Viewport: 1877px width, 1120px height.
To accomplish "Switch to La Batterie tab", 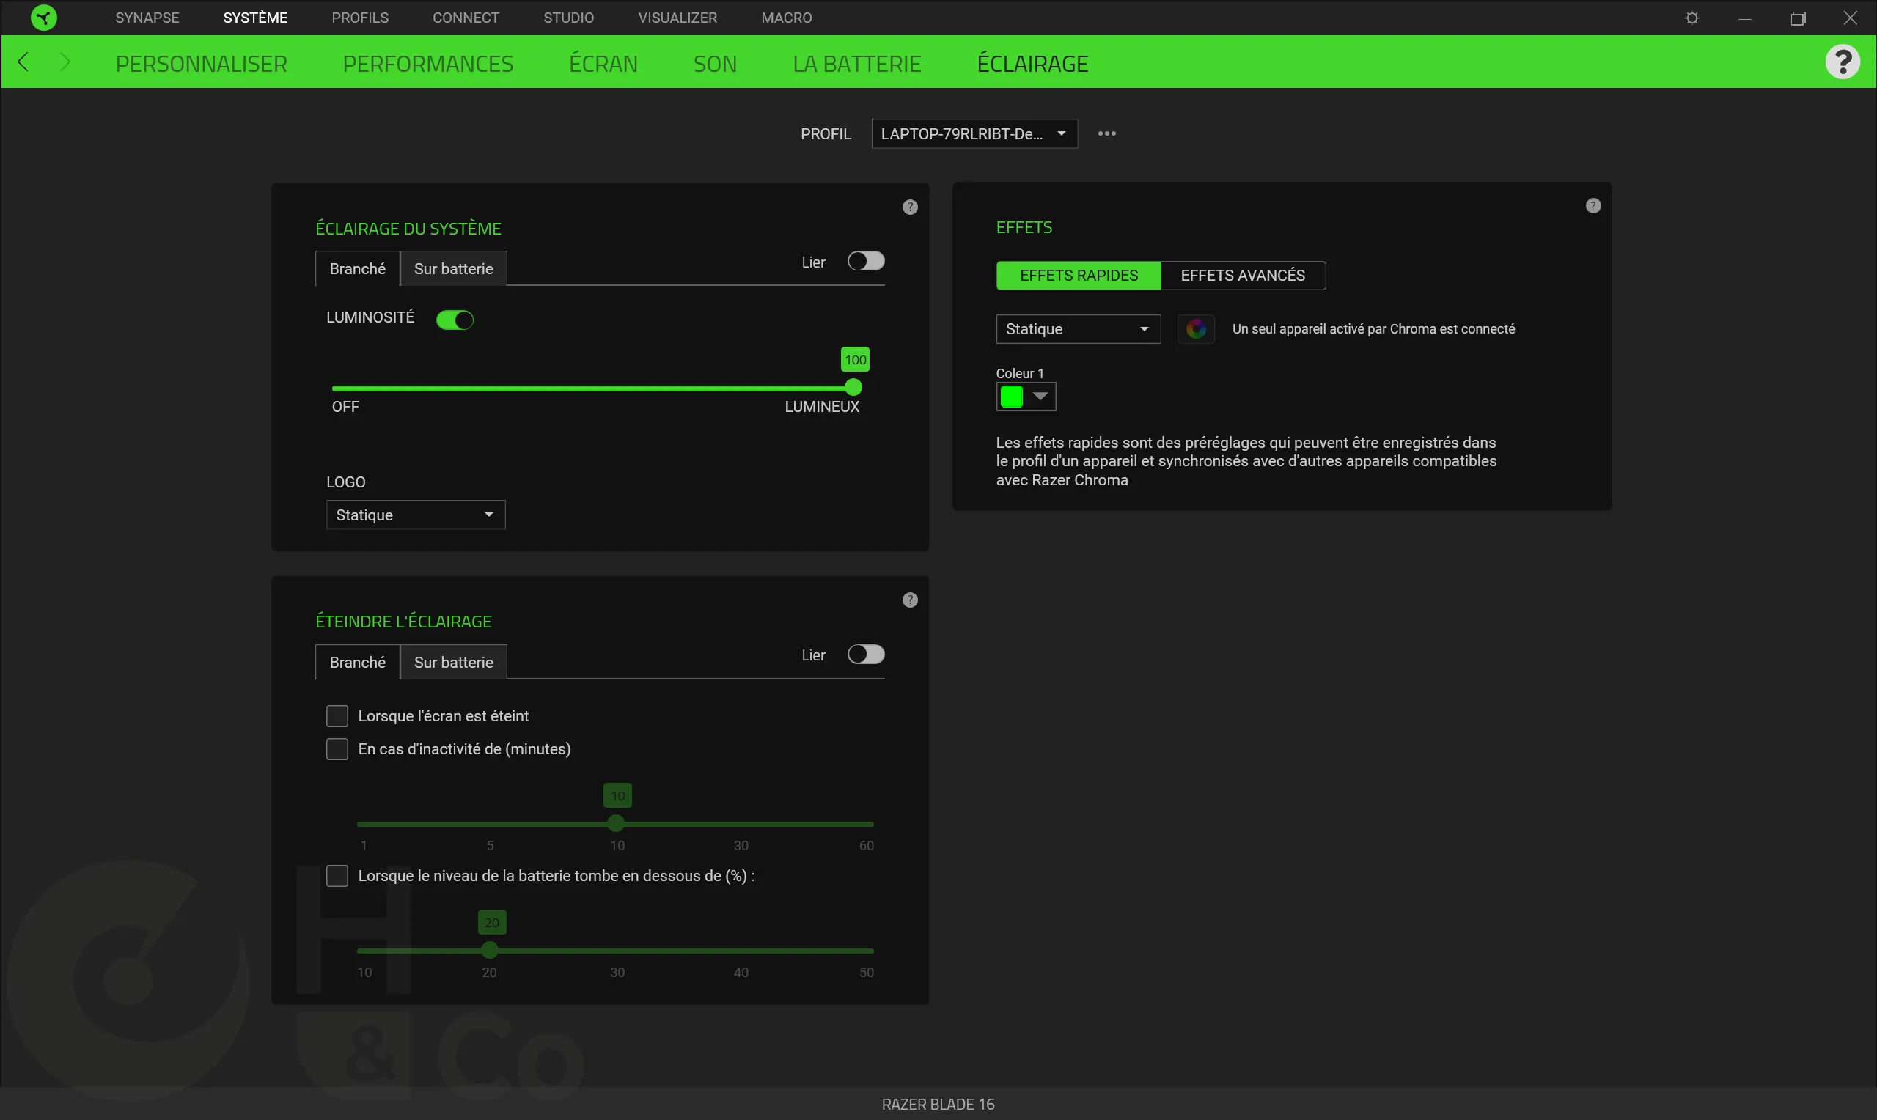I will [856, 63].
